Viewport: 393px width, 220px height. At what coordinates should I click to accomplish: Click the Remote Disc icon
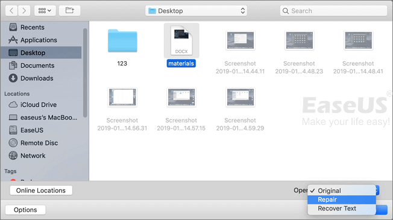click(x=13, y=142)
